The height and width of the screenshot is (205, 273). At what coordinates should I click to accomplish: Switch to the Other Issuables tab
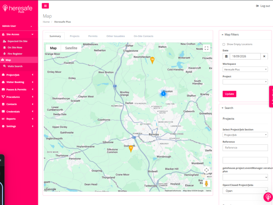click(116, 36)
